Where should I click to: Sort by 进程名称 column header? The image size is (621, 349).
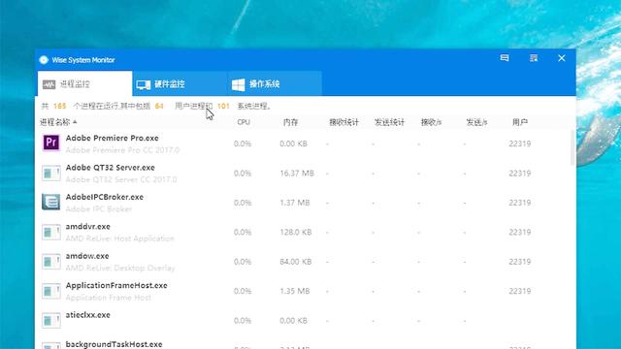pos(58,122)
